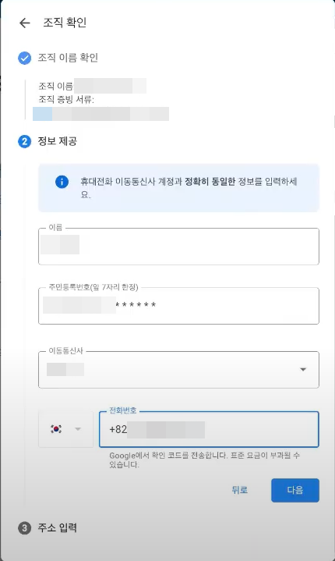The image size is (335, 561).
Task: Click the blue checkmark step icon
Action: (25, 58)
